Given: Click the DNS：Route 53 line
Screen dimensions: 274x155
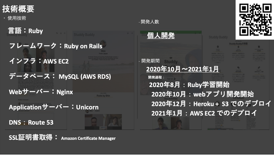Looking at the screenshot, I should pyautogui.click(x=31, y=122).
